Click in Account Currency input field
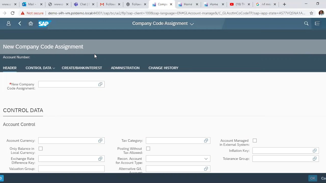The width and height of the screenshot is (326, 183). pyautogui.click(x=71, y=141)
